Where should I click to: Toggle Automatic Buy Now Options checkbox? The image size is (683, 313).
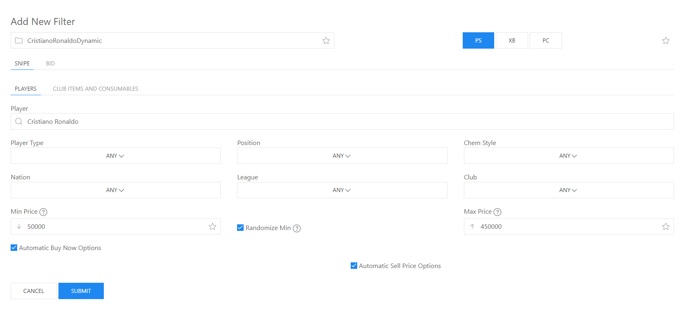[x=14, y=248]
